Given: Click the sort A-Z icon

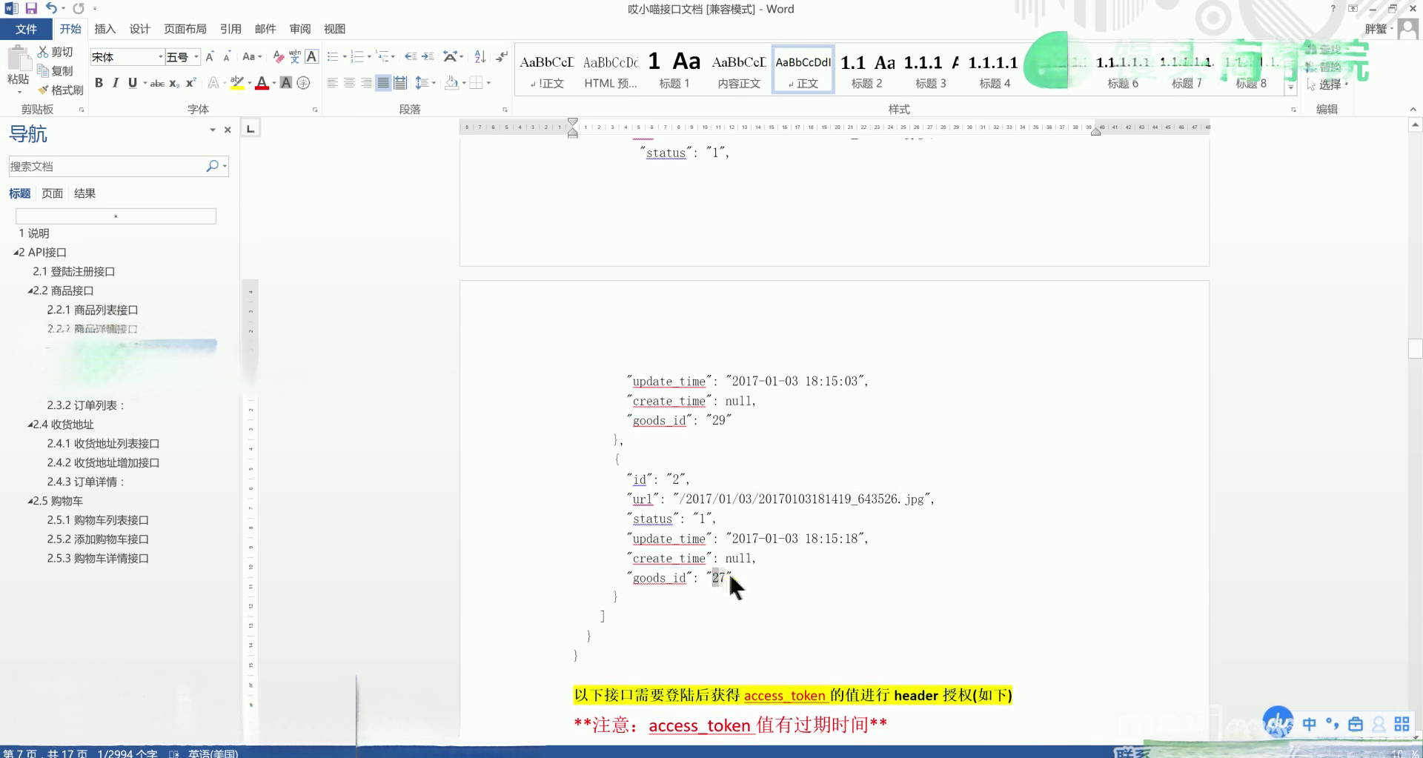Looking at the screenshot, I should (x=480, y=57).
